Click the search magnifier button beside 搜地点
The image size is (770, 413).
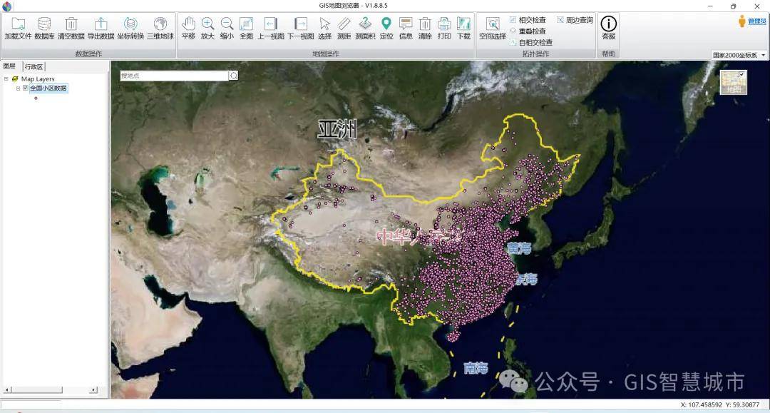[x=233, y=76]
